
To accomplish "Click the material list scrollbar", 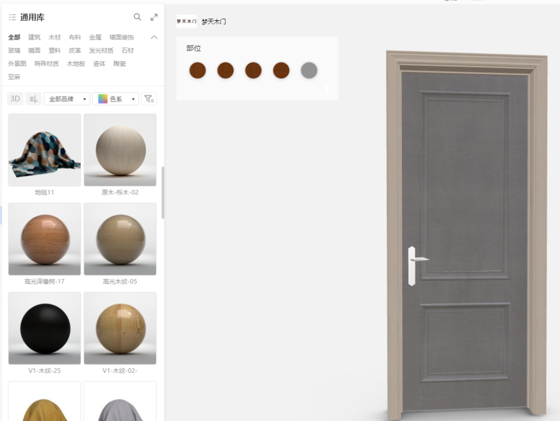I will (x=163, y=193).
